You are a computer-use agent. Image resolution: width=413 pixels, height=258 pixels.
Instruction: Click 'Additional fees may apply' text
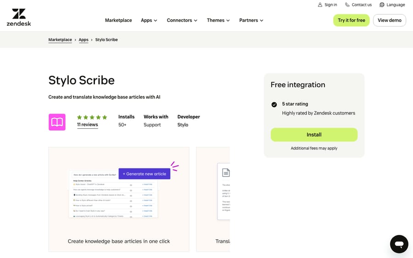pos(314,148)
